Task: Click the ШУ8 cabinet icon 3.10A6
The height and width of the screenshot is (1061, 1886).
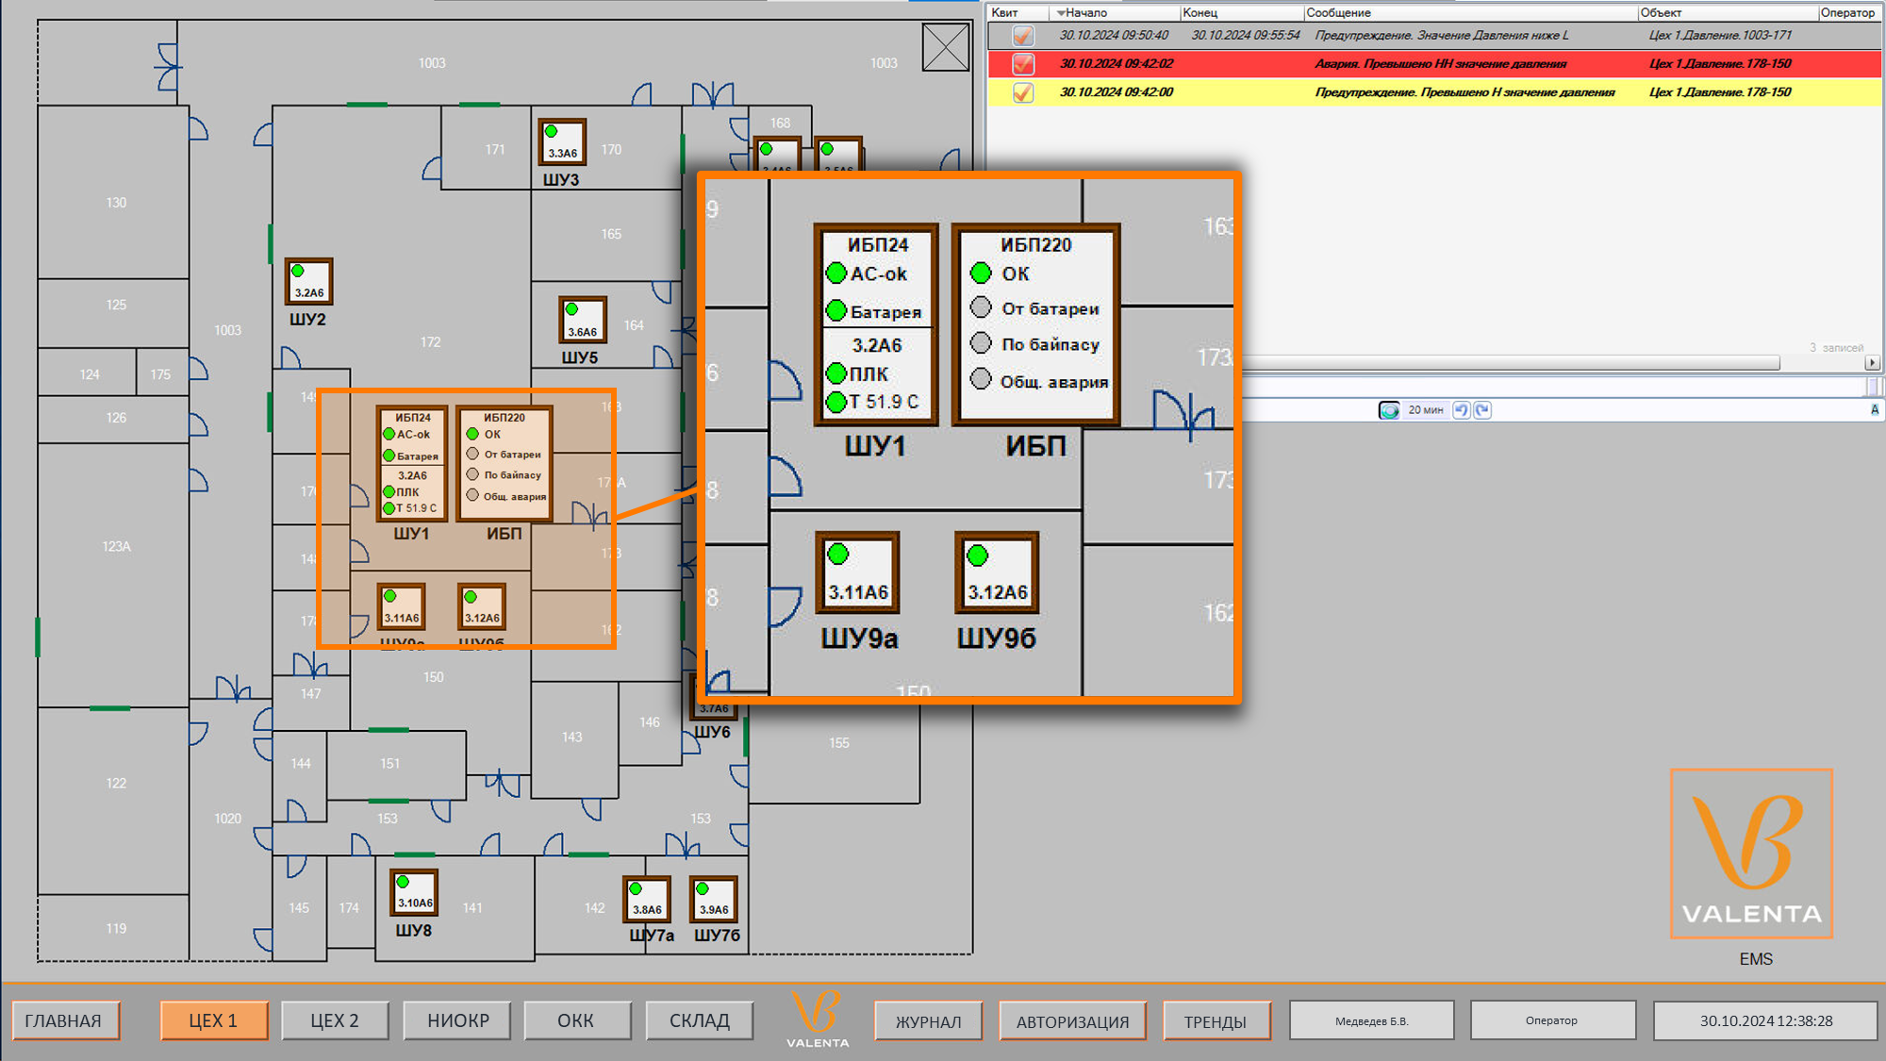Action: pos(414,892)
